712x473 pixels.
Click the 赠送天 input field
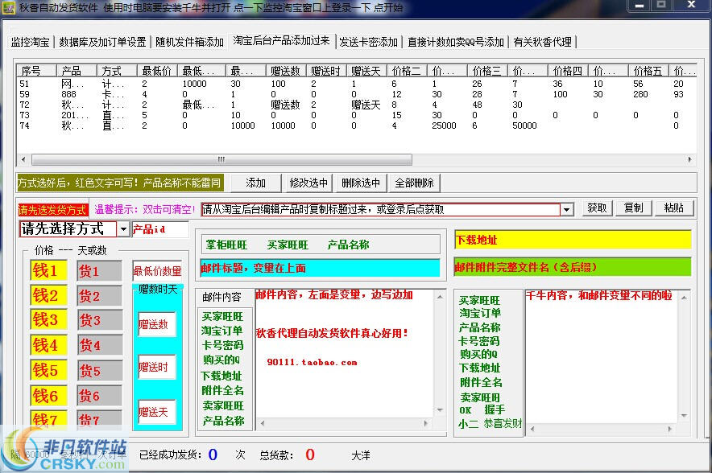[157, 412]
